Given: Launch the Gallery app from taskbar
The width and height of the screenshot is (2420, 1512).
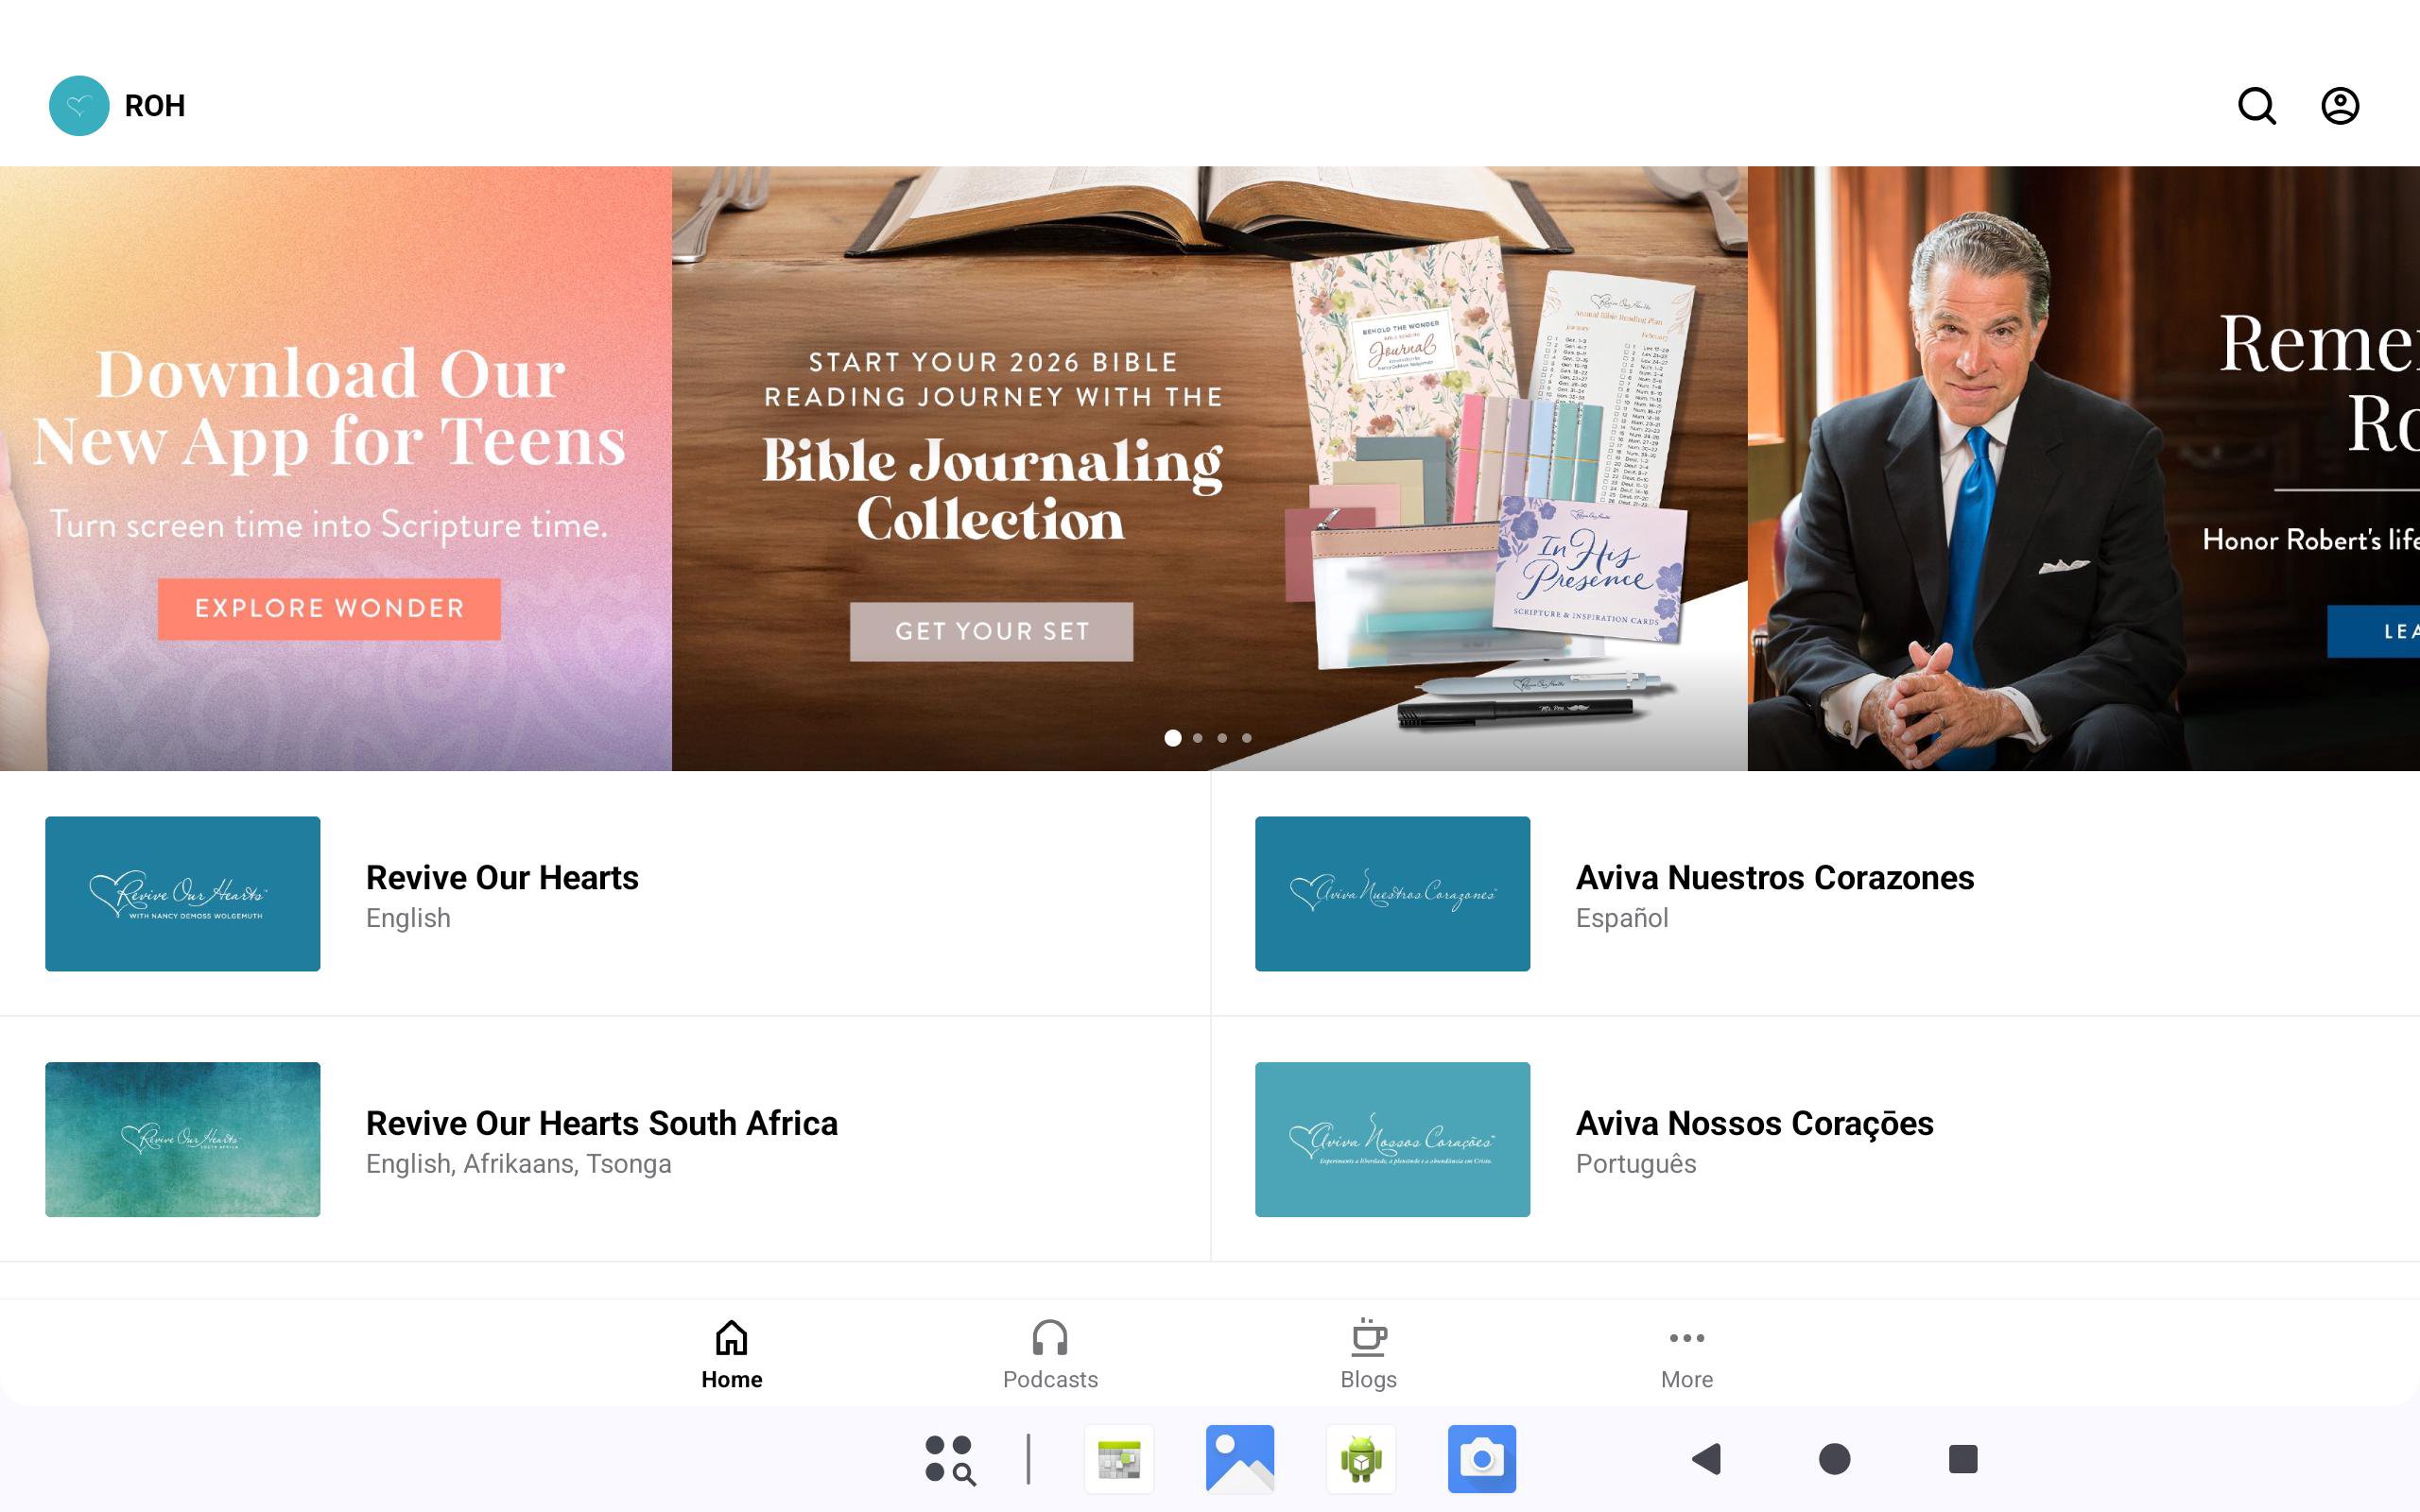Looking at the screenshot, I should tap(1240, 1459).
